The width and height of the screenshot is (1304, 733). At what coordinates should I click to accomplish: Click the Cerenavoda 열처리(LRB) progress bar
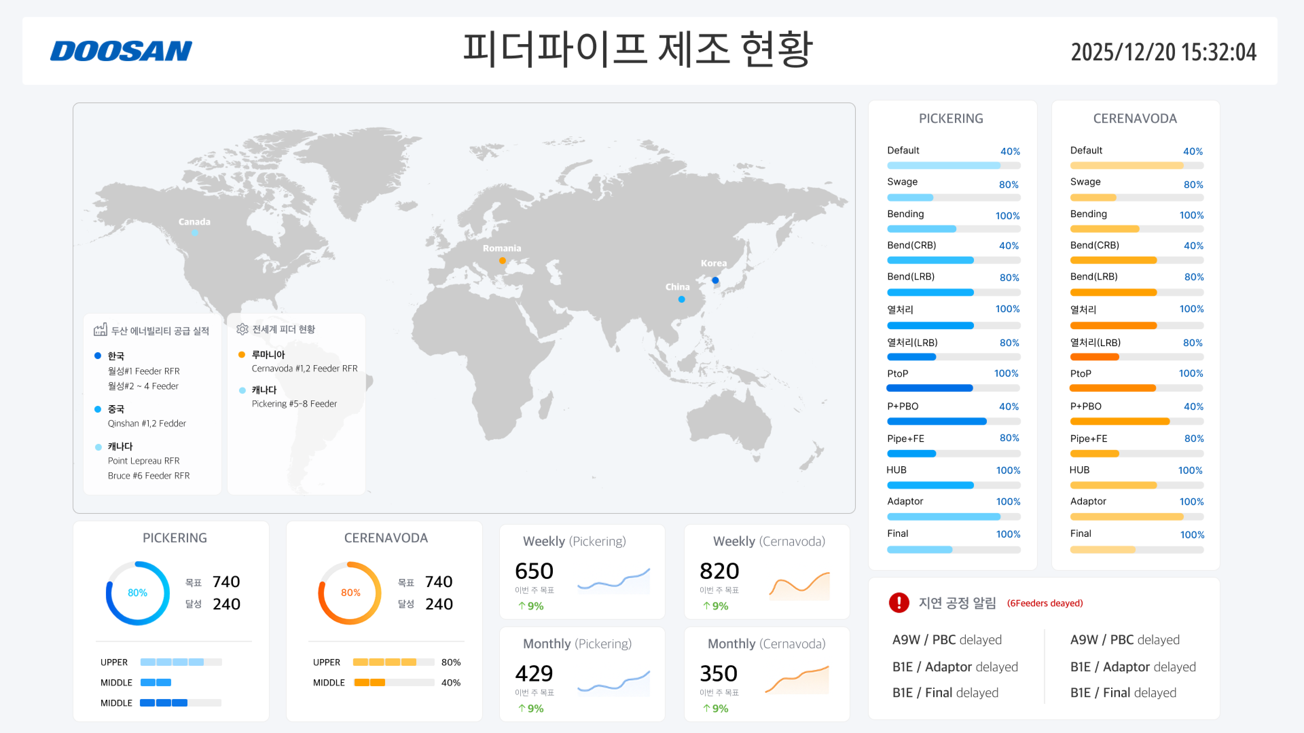1137,357
